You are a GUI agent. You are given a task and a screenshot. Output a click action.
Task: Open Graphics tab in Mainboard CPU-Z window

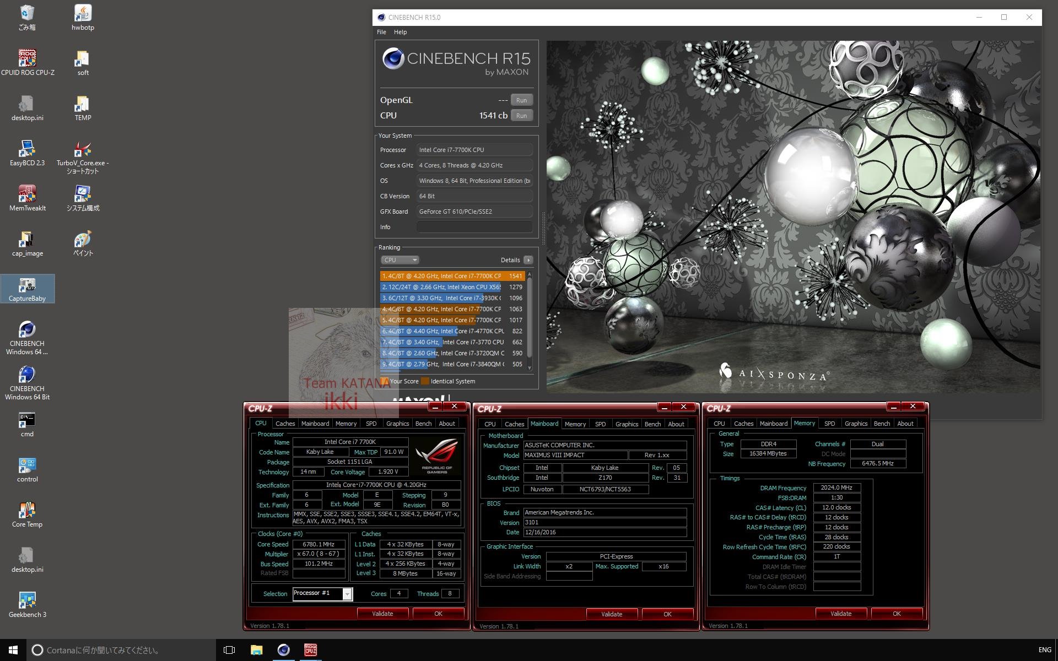click(x=627, y=424)
